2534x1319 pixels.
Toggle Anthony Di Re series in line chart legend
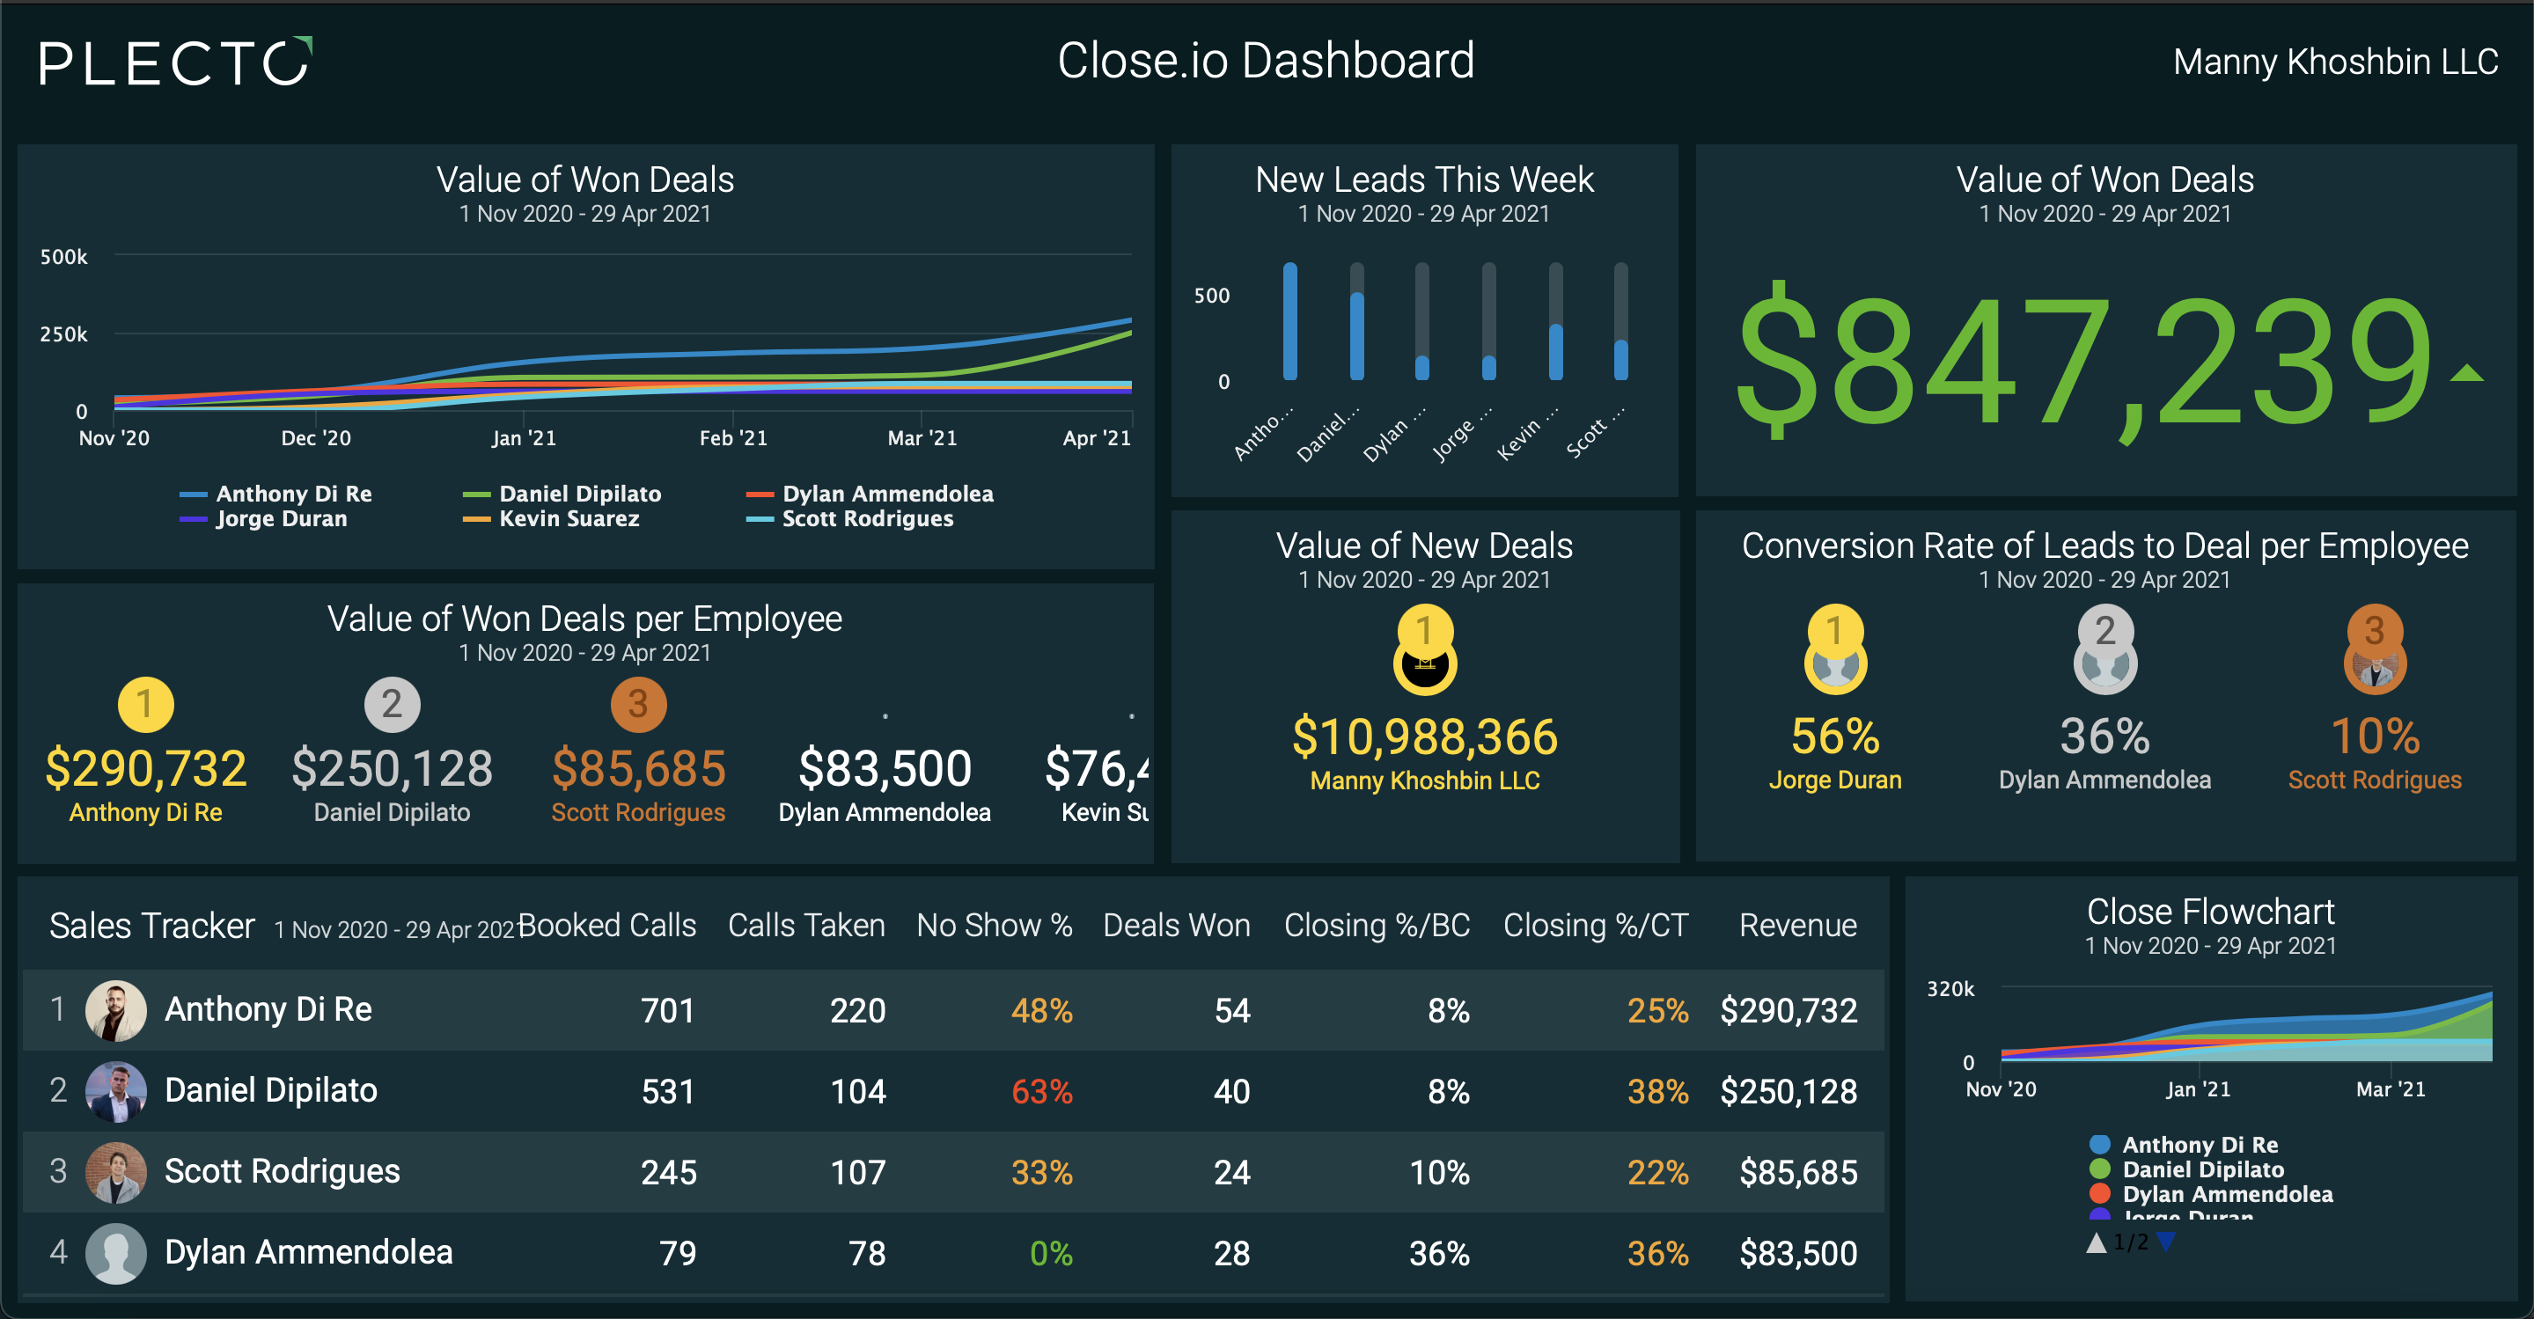point(276,494)
